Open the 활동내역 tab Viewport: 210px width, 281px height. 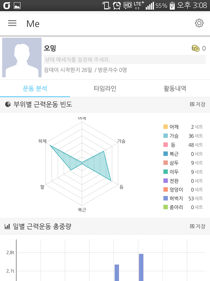[175, 88]
